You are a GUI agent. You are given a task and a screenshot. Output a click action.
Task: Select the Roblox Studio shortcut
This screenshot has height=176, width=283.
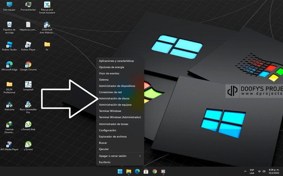[x=9, y=46]
